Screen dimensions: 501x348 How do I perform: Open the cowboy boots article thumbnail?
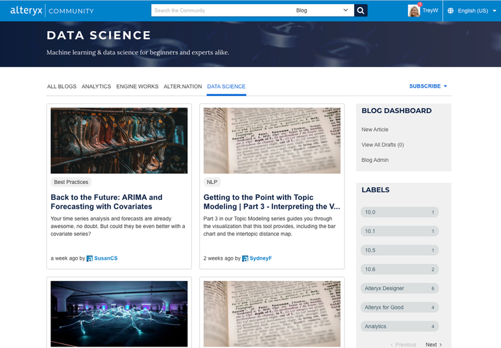pyautogui.click(x=119, y=141)
